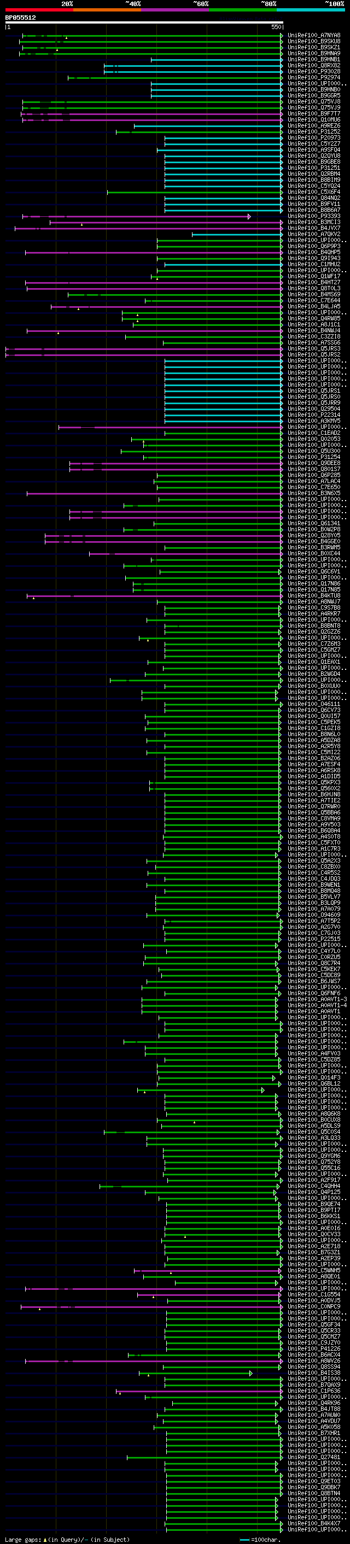This screenshot has width=350, height=1544.
Task: Select hit label UniRef100_B9F7T7
Action: point(314,114)
